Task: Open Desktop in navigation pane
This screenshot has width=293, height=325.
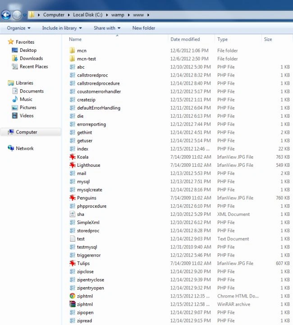Action: [x=28, y=50]
